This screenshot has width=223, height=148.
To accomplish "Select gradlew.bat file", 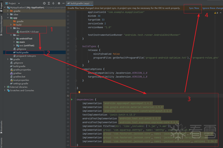I will [18, 77].
